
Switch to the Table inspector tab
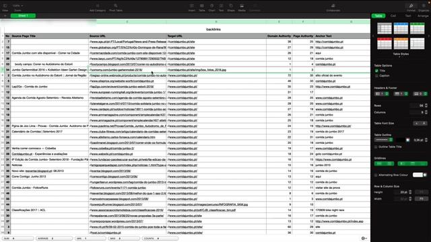click(378, 16)
